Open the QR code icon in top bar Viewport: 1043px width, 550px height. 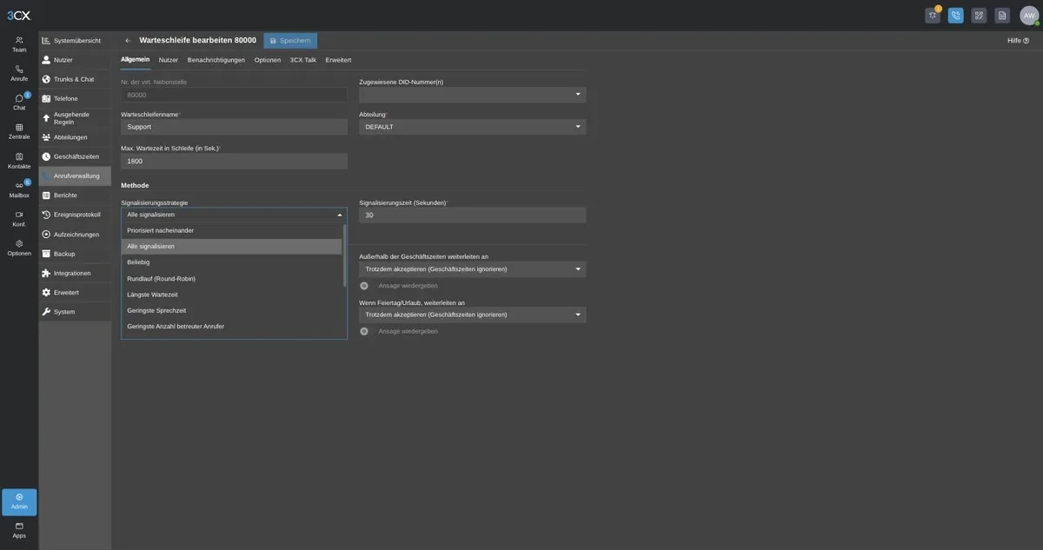979,16
